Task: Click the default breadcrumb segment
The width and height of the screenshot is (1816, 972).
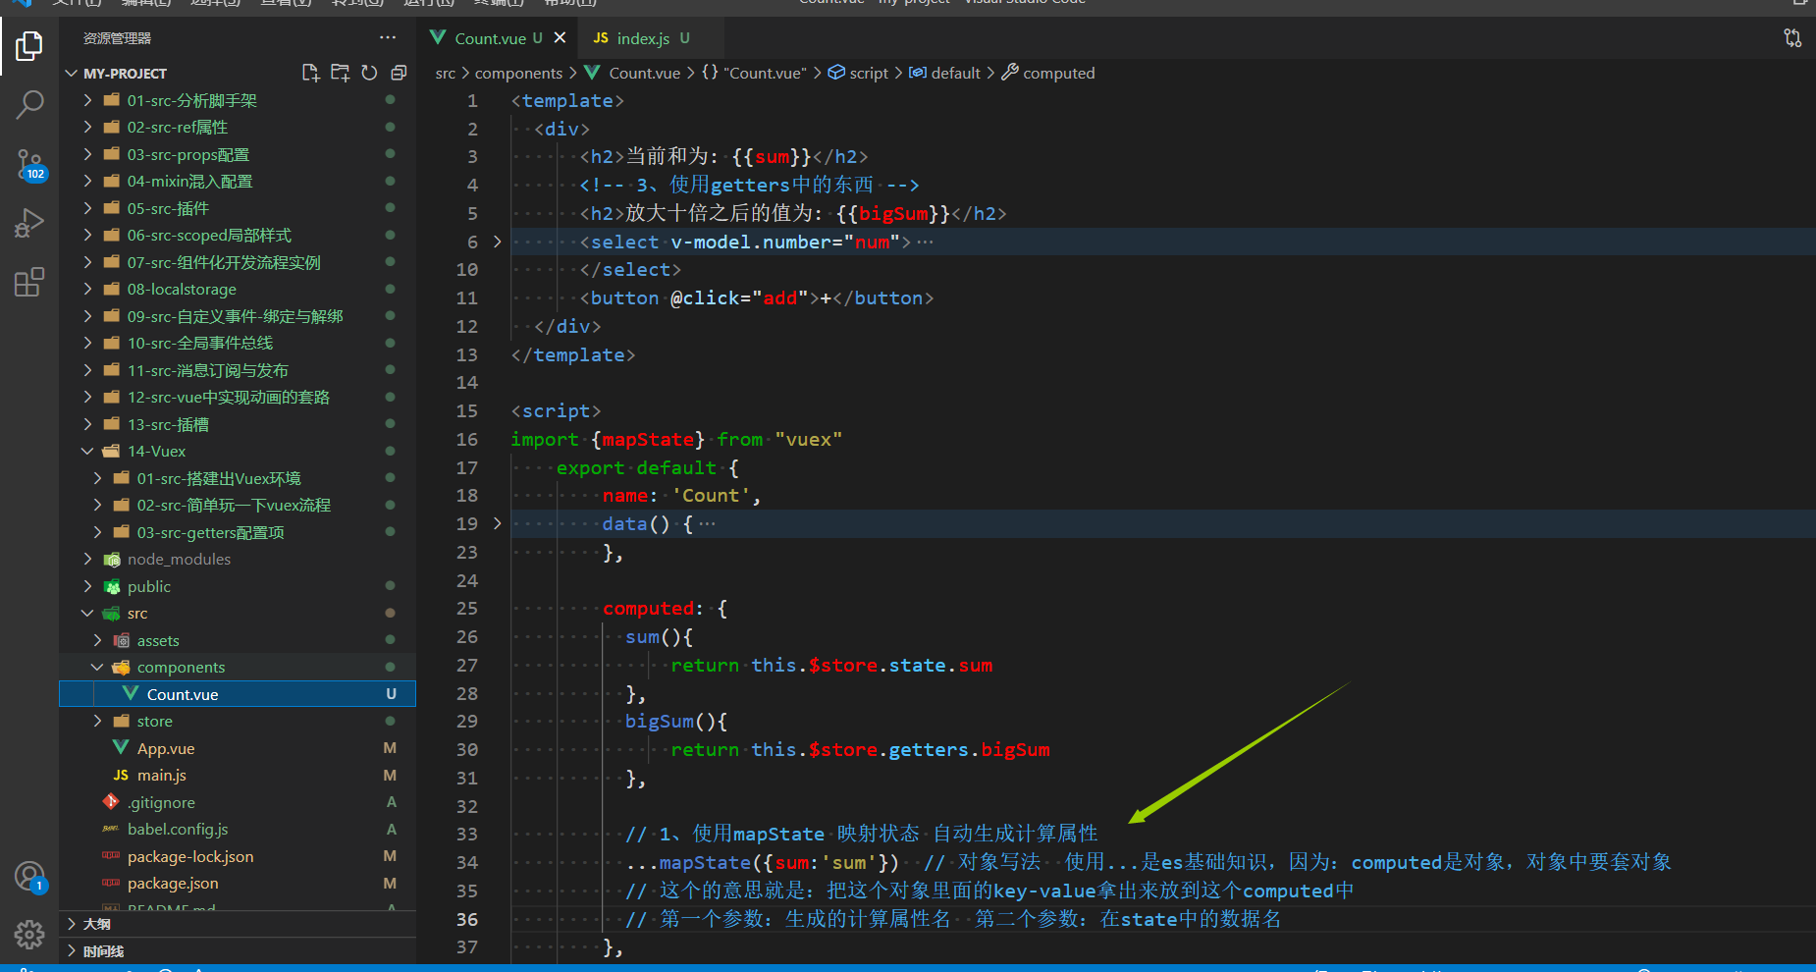Action: 955,73
